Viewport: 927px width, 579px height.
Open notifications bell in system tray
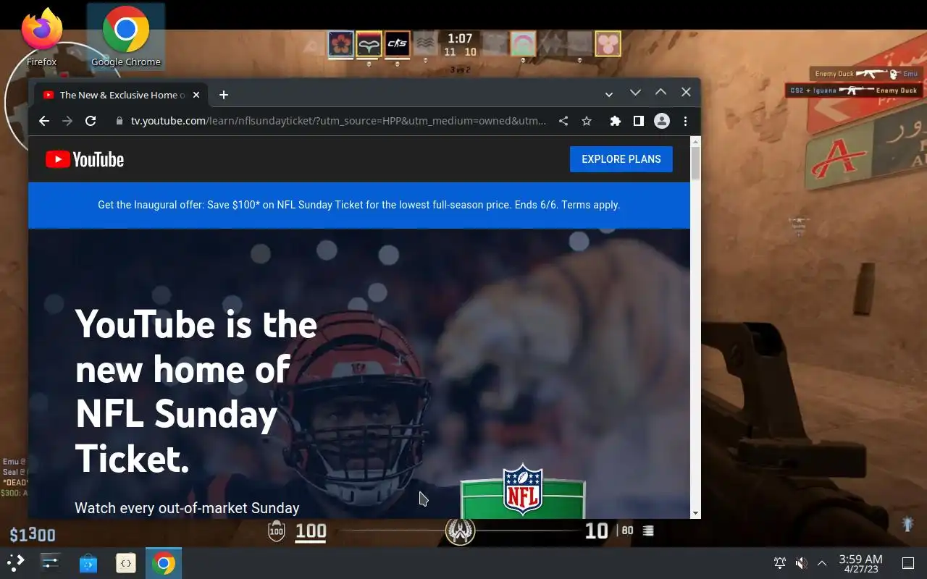click(x=780, y=563)
